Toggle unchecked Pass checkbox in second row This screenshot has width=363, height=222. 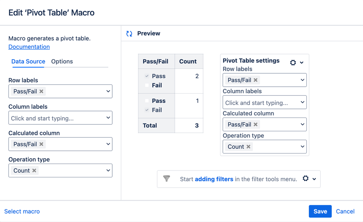click(x=147, y=101)
